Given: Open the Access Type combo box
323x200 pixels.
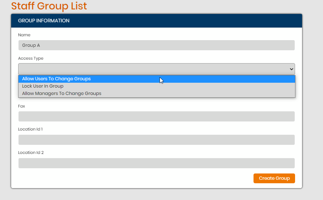Looking at the screenshot, I should (x=156, y=69).
